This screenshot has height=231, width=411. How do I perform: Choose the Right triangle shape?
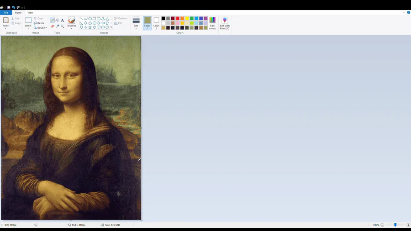[81, 23]
